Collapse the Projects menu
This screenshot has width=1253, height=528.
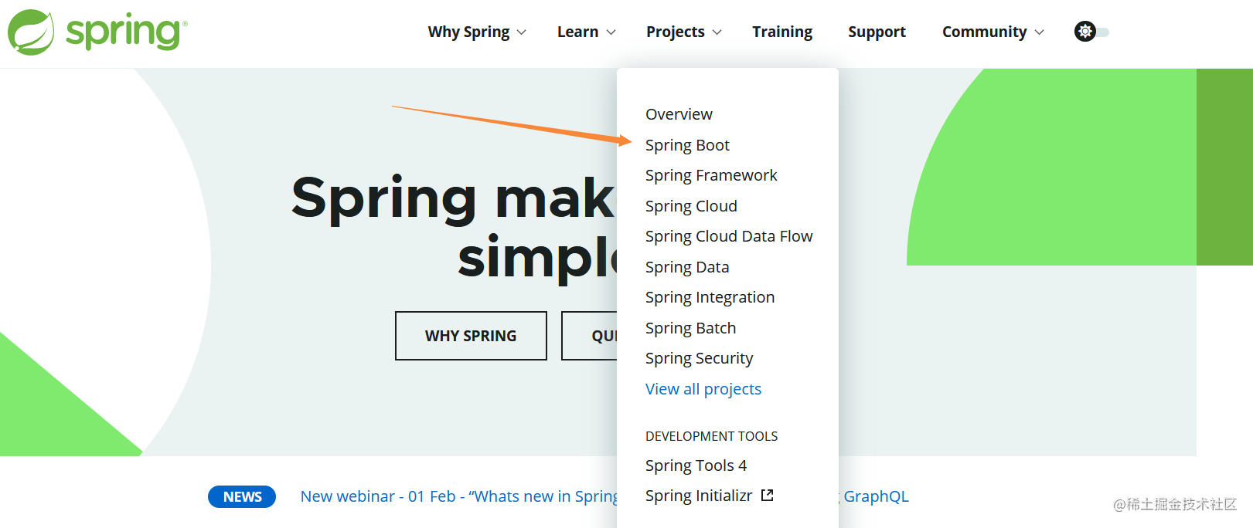pos(683,32)
